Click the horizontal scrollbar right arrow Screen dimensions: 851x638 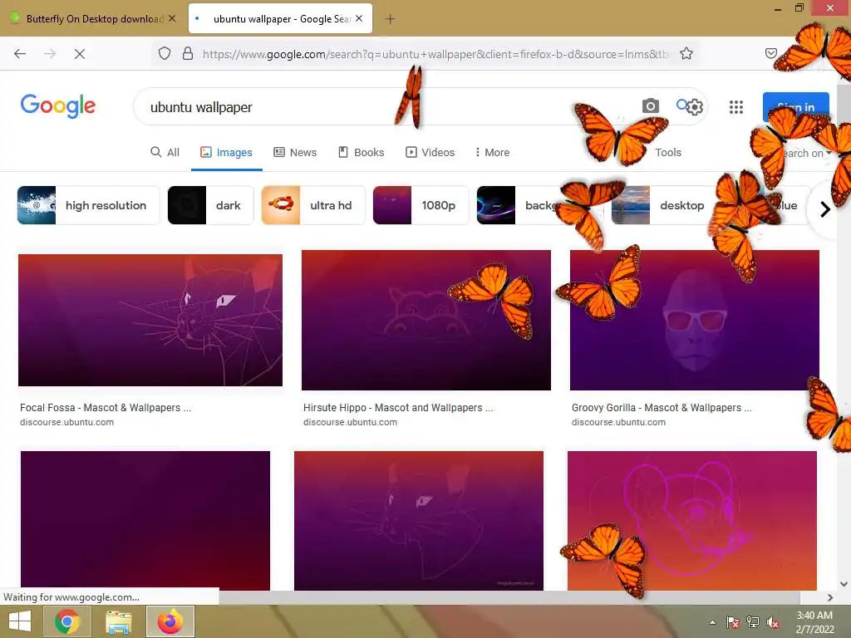click(830, 597)
